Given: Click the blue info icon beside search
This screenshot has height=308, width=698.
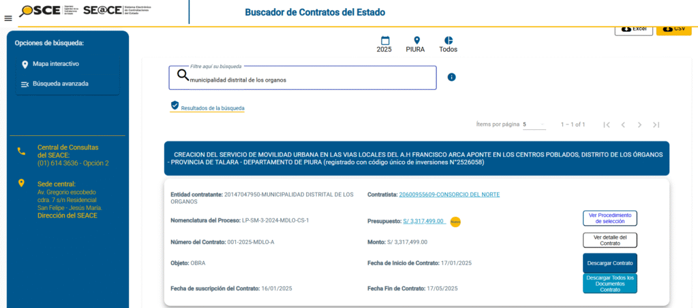Looking at the screenshot, I should 451,78.
